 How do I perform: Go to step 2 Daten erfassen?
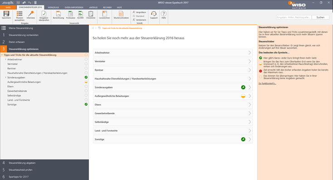click(x=44, y=42)
